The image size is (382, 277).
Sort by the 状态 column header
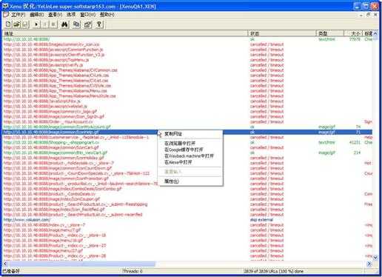[282, 33]
